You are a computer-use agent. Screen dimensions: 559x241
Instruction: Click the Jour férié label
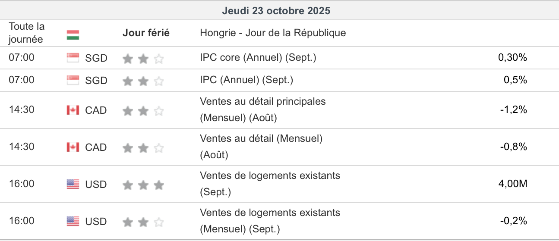[146, 33]
